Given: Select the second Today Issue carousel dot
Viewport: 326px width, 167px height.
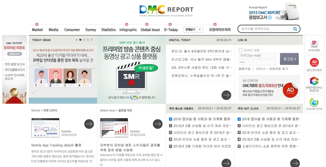Looking at the screenshot, I should click(80, 40).
